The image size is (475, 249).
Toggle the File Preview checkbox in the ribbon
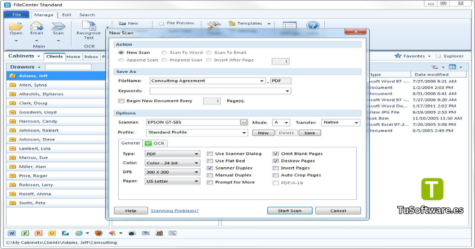pos(161,23)
